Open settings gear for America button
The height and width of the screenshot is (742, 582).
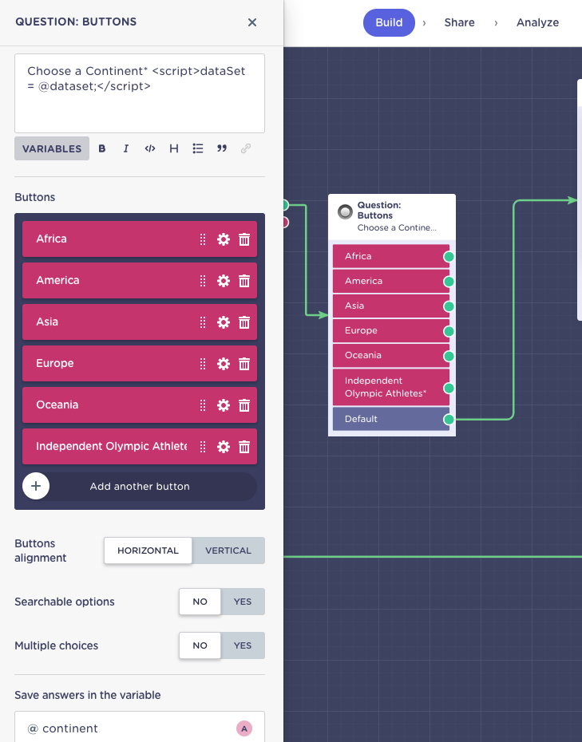coord(224,281)
